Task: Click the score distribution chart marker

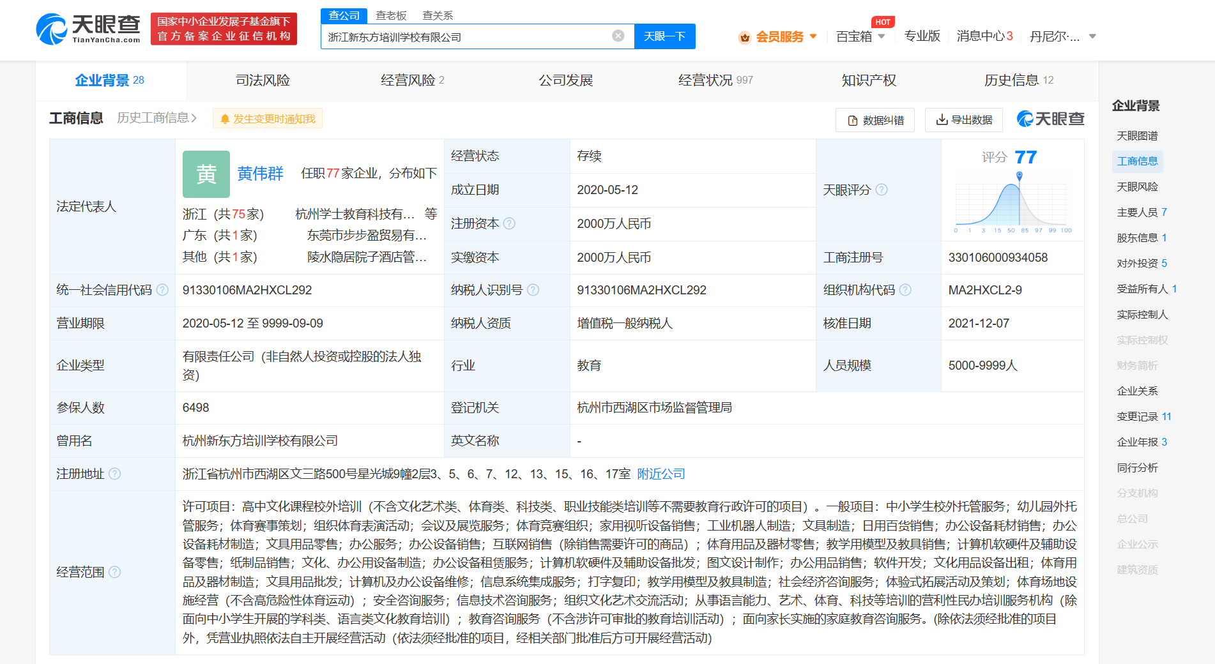Action: point(1020,176)
